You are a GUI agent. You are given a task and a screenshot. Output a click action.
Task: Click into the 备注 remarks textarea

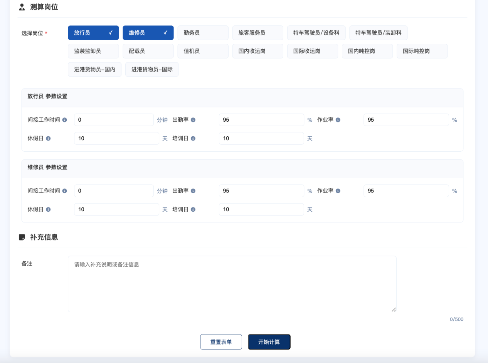tap(232, 284)
